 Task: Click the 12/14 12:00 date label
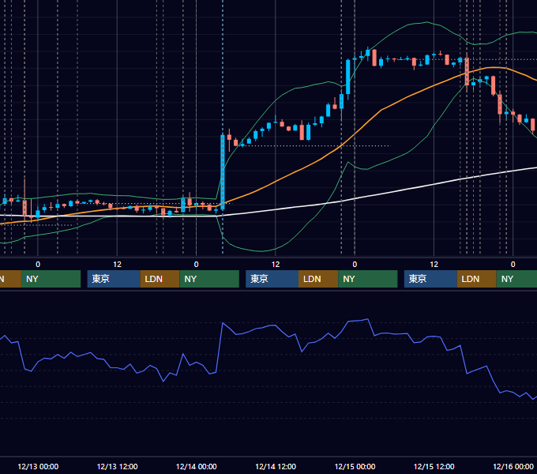(276, 466)
